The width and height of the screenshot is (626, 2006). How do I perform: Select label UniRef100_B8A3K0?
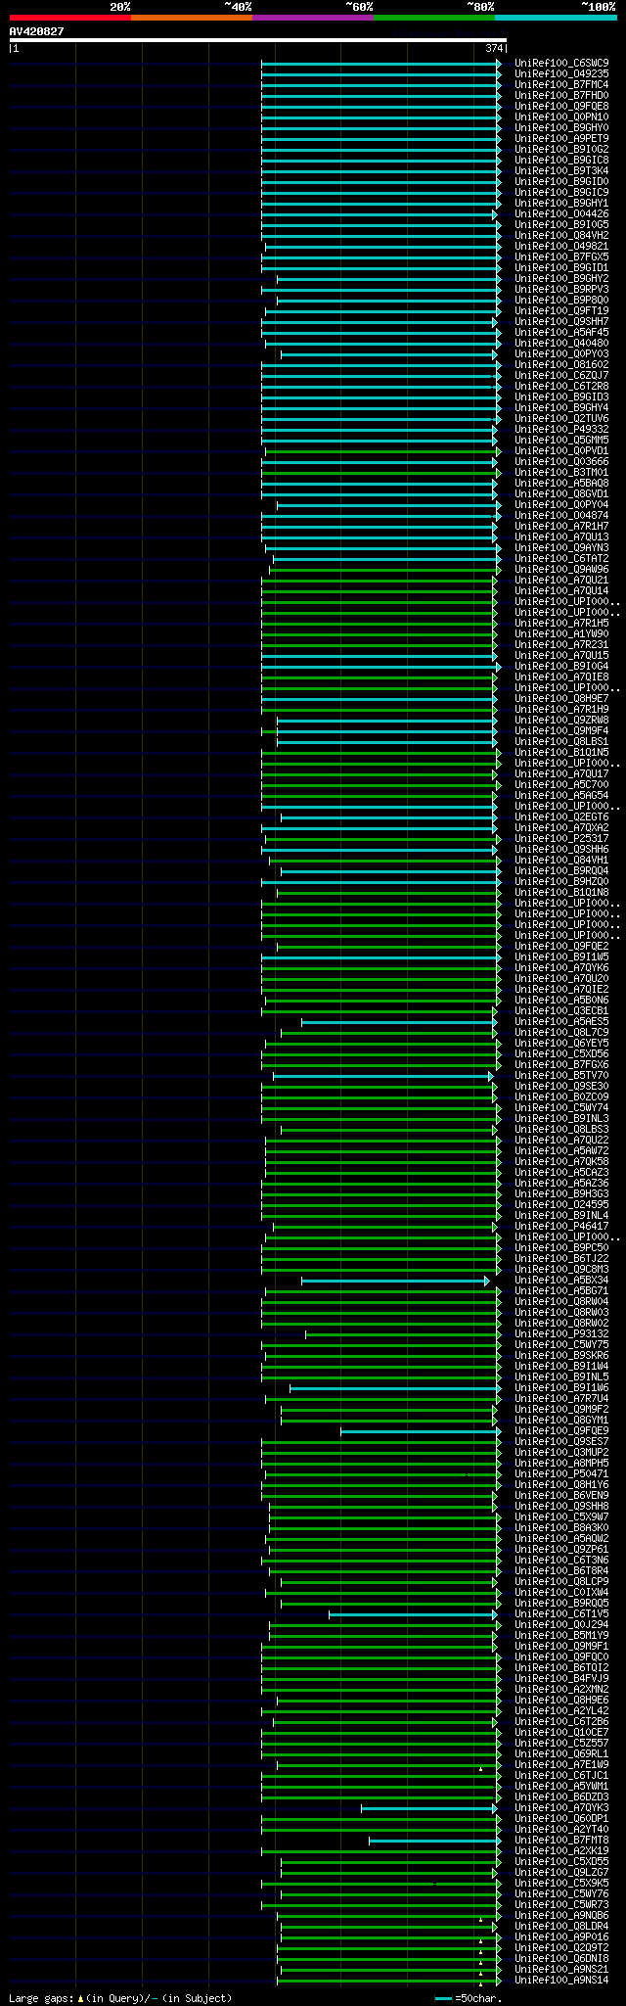point(561,1527)
